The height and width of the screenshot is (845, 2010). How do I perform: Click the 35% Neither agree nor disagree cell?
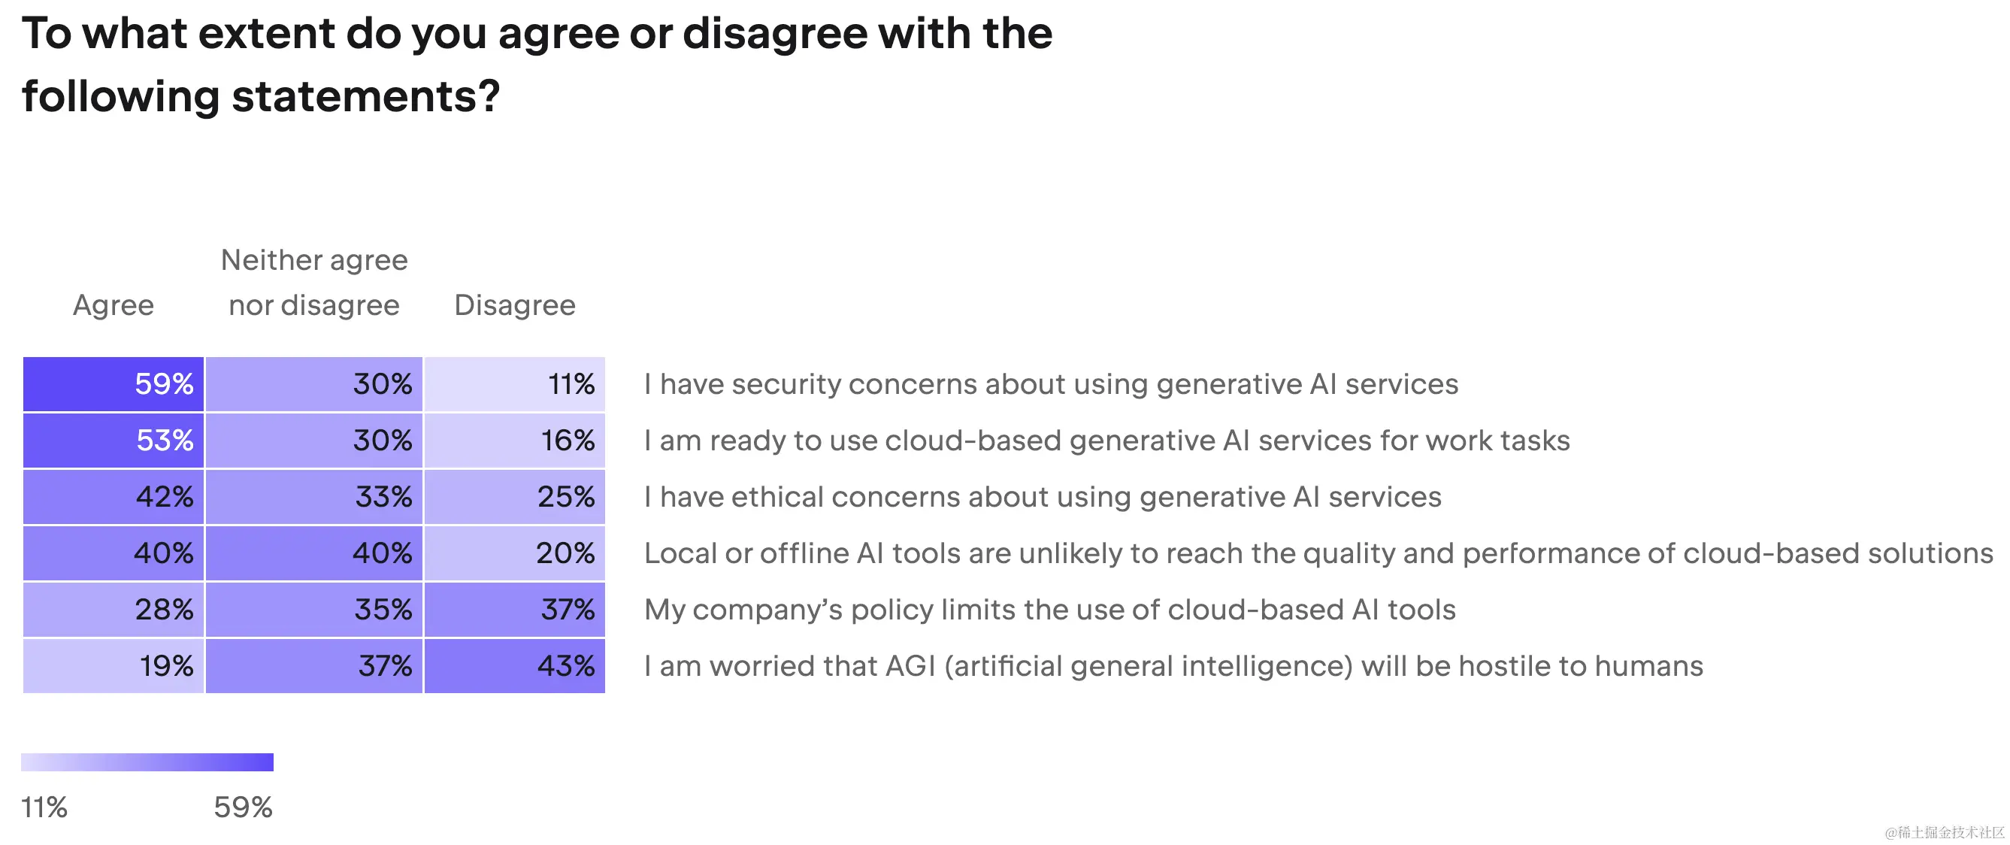pyautogui.click(x=313, y=610)
